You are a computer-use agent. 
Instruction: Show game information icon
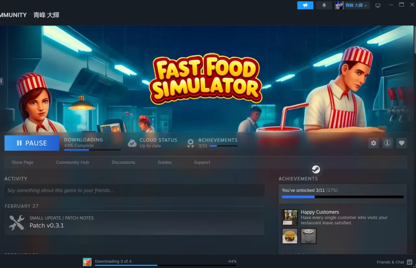[387, 143]
